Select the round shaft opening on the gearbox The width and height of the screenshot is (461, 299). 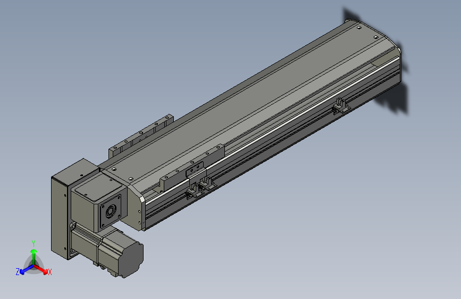tap(111, 211)
